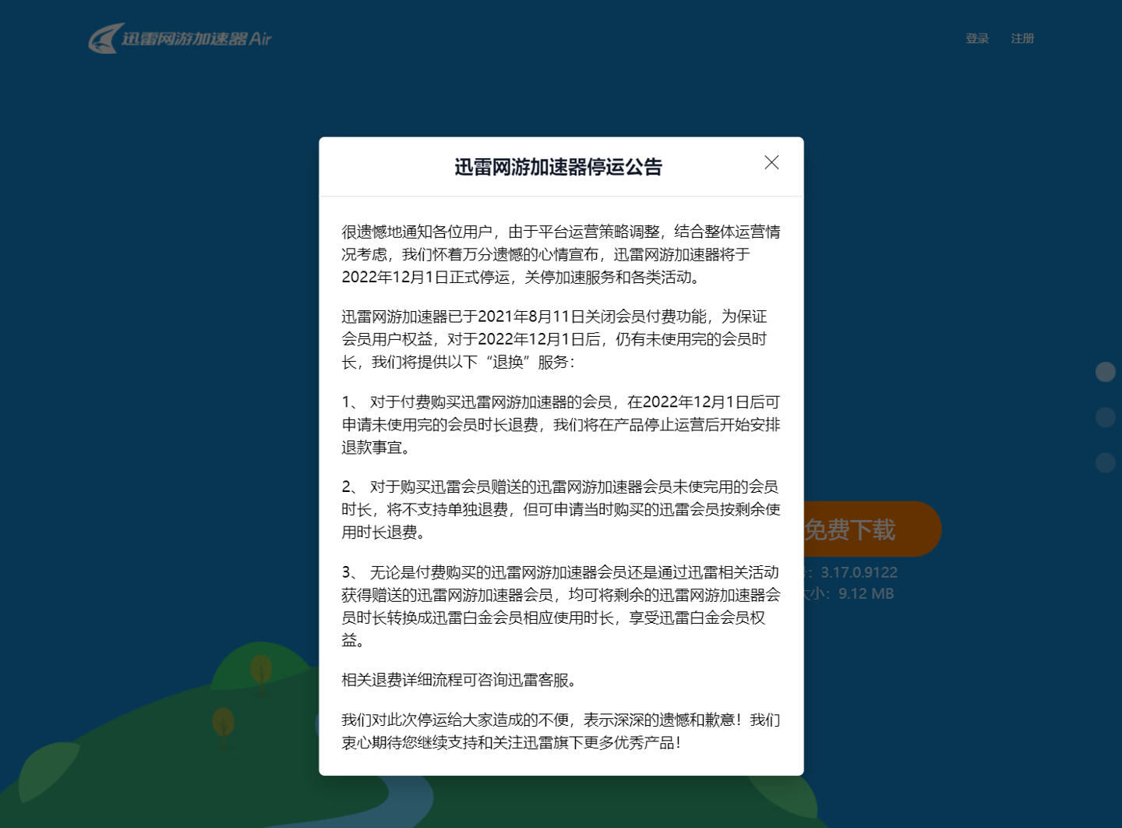Open the 注册 registration entry

click(x=1022, y=38)
